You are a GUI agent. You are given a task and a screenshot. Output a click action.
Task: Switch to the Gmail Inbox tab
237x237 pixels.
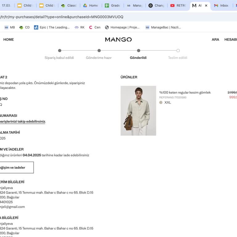(x=221, y=6)
